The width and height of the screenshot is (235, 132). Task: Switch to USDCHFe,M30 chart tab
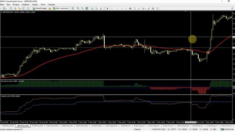pyautogui.click(x=52, y=126)
